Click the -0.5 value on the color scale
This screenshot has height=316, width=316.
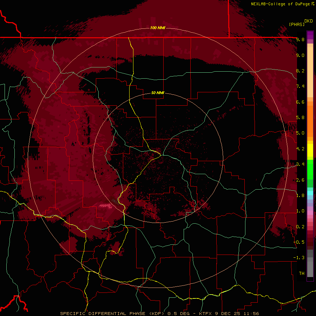[x=299, y=242]
